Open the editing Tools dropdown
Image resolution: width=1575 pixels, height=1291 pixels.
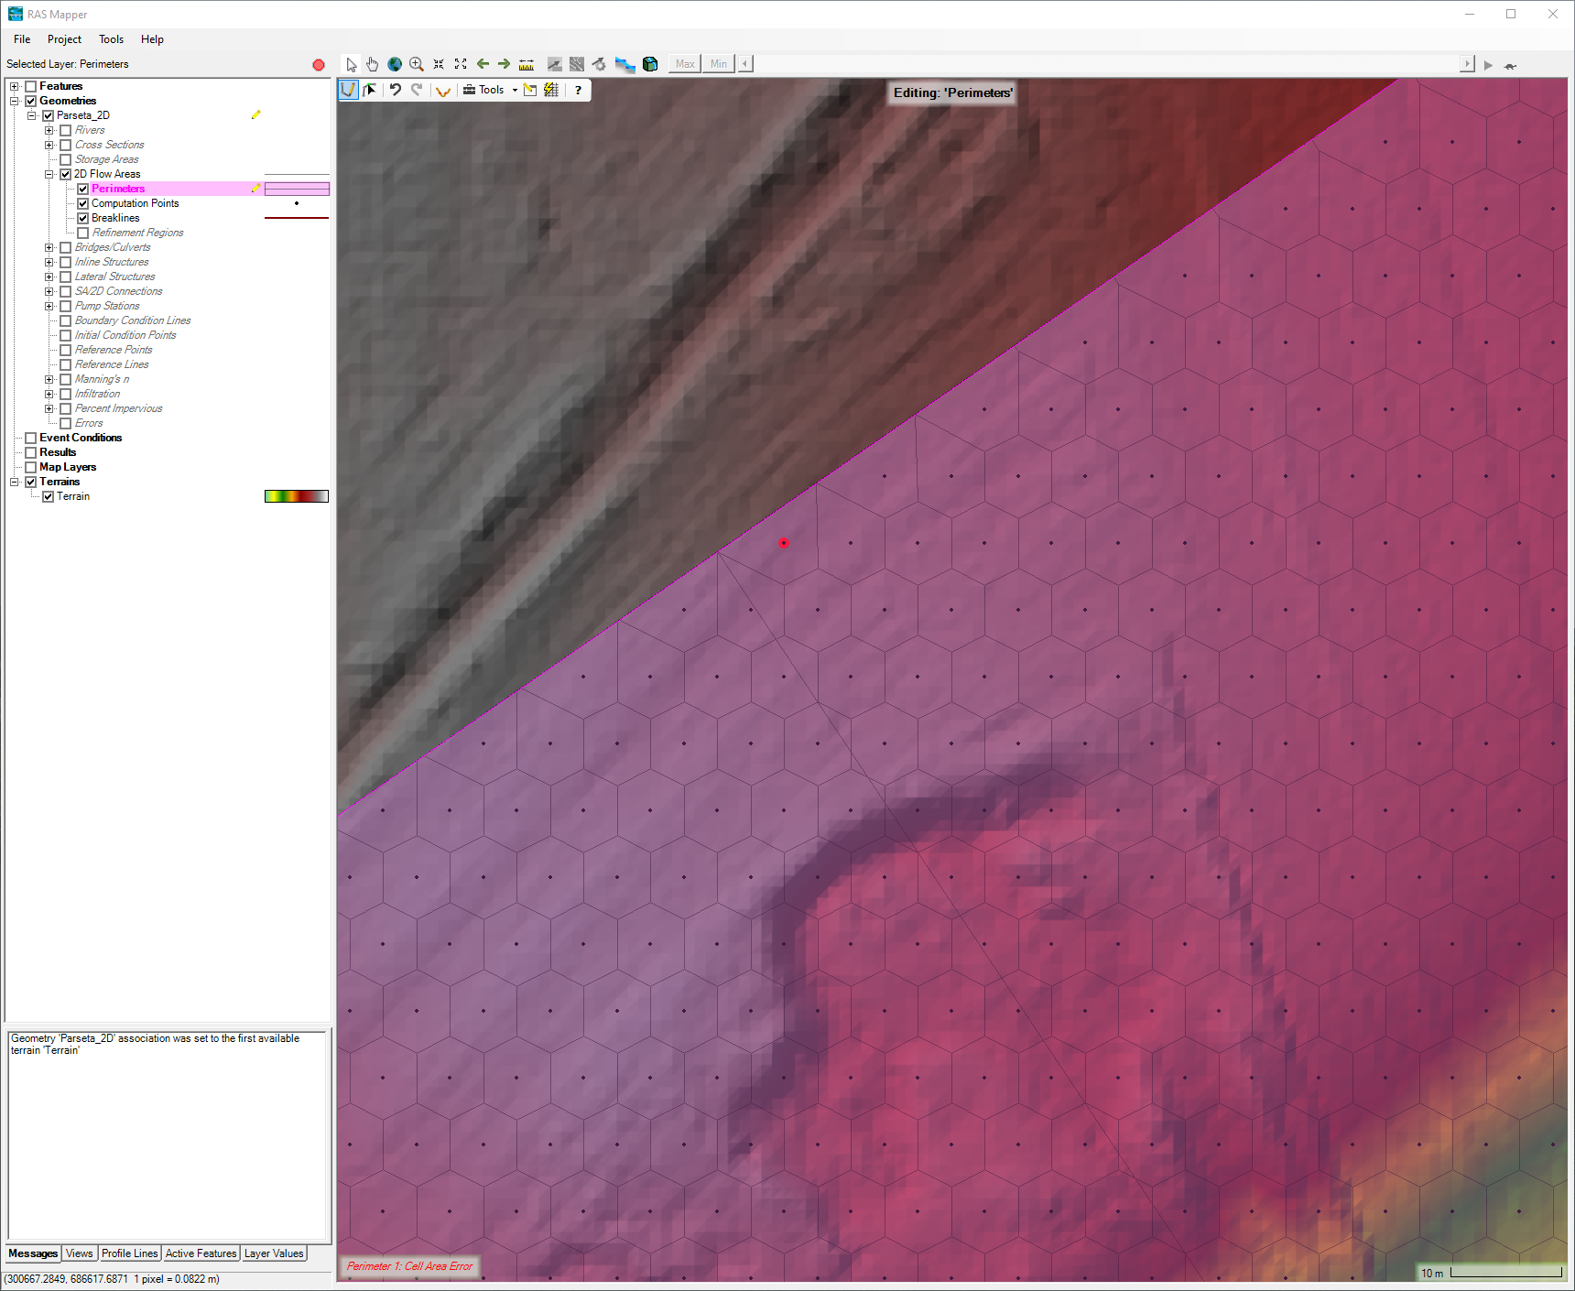point(491,90)
